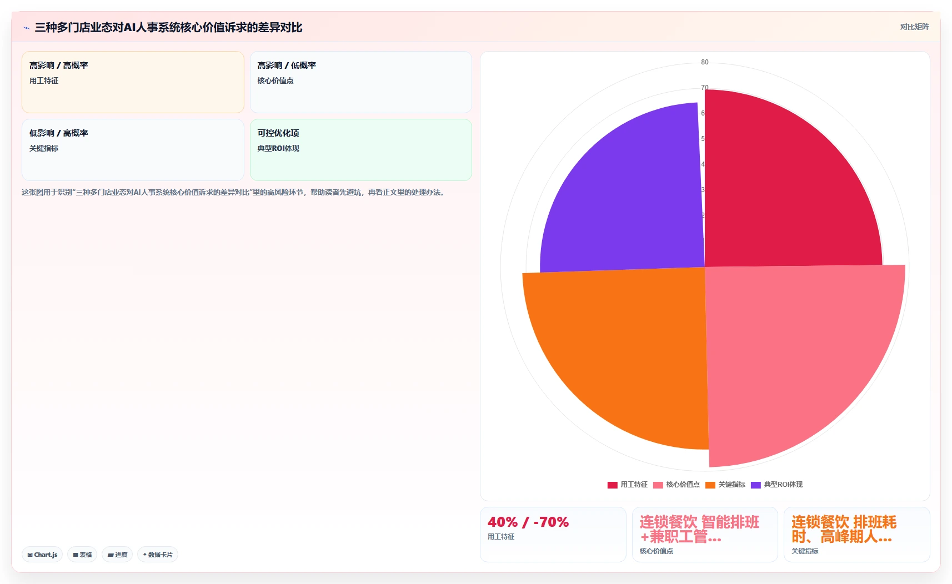Open the 低影响 / 高概率 quadrant card
952x584 pixels.
pyautogui.click(x=133, y=150)
